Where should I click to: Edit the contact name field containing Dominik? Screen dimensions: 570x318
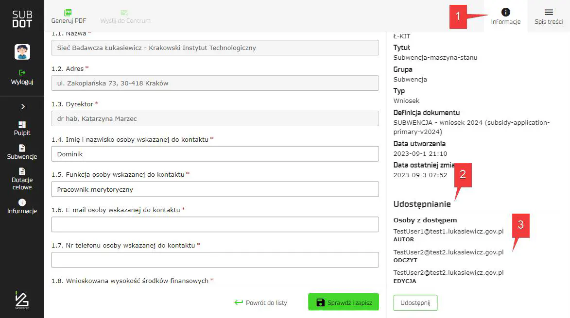tap(215, 154)
